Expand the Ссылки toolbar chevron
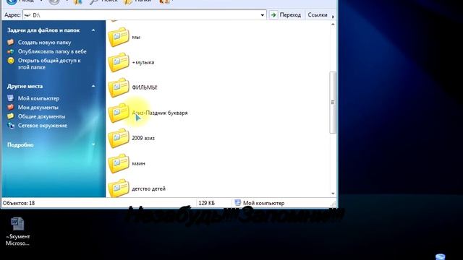This screenshot has width=463, height=260. tap(333, 17)
